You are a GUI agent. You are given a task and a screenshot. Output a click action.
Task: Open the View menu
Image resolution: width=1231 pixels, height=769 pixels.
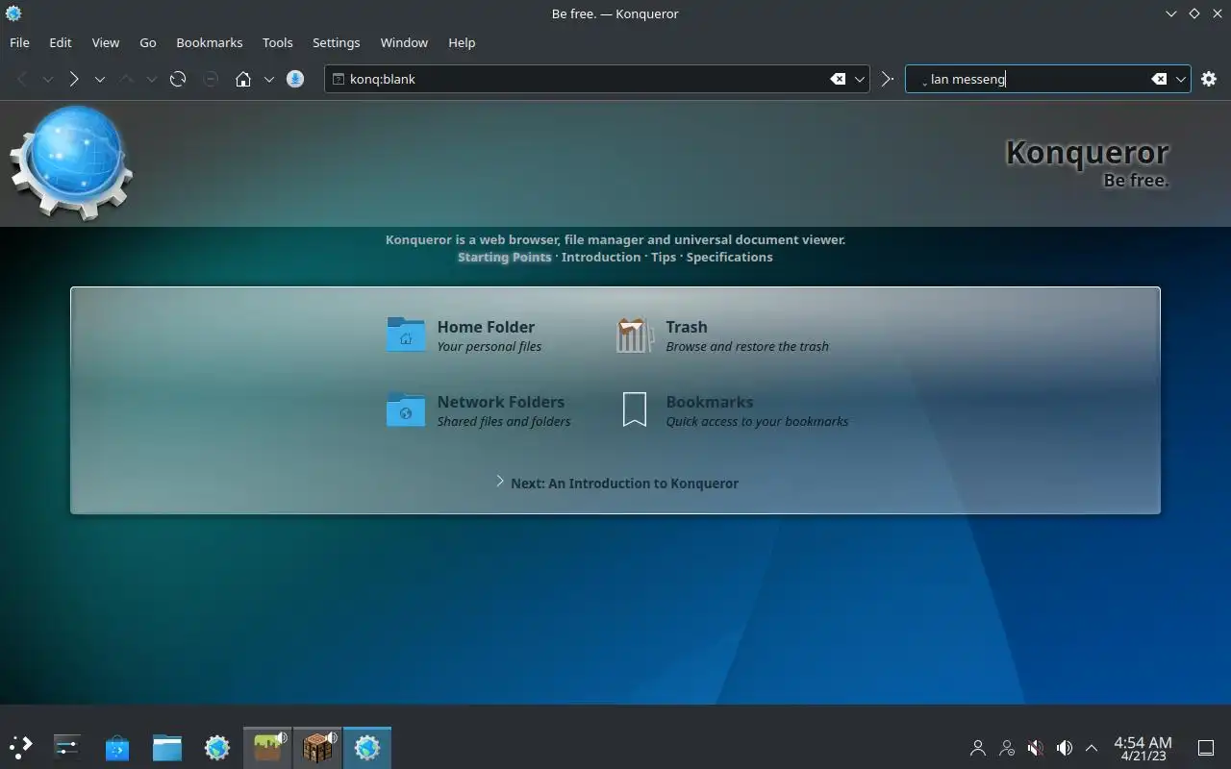click(106, 42)
